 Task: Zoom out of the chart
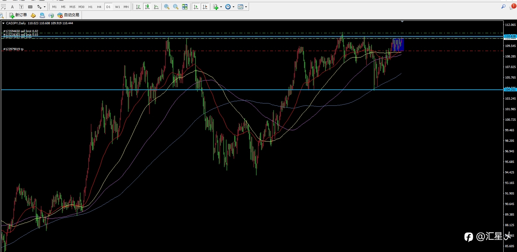[x=176, y=7]
